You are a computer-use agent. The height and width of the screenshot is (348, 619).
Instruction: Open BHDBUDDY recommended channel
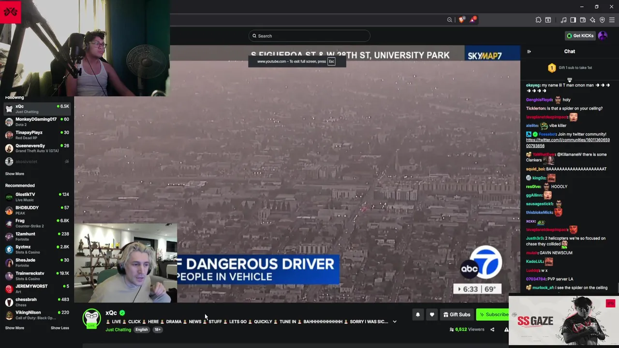37,210
